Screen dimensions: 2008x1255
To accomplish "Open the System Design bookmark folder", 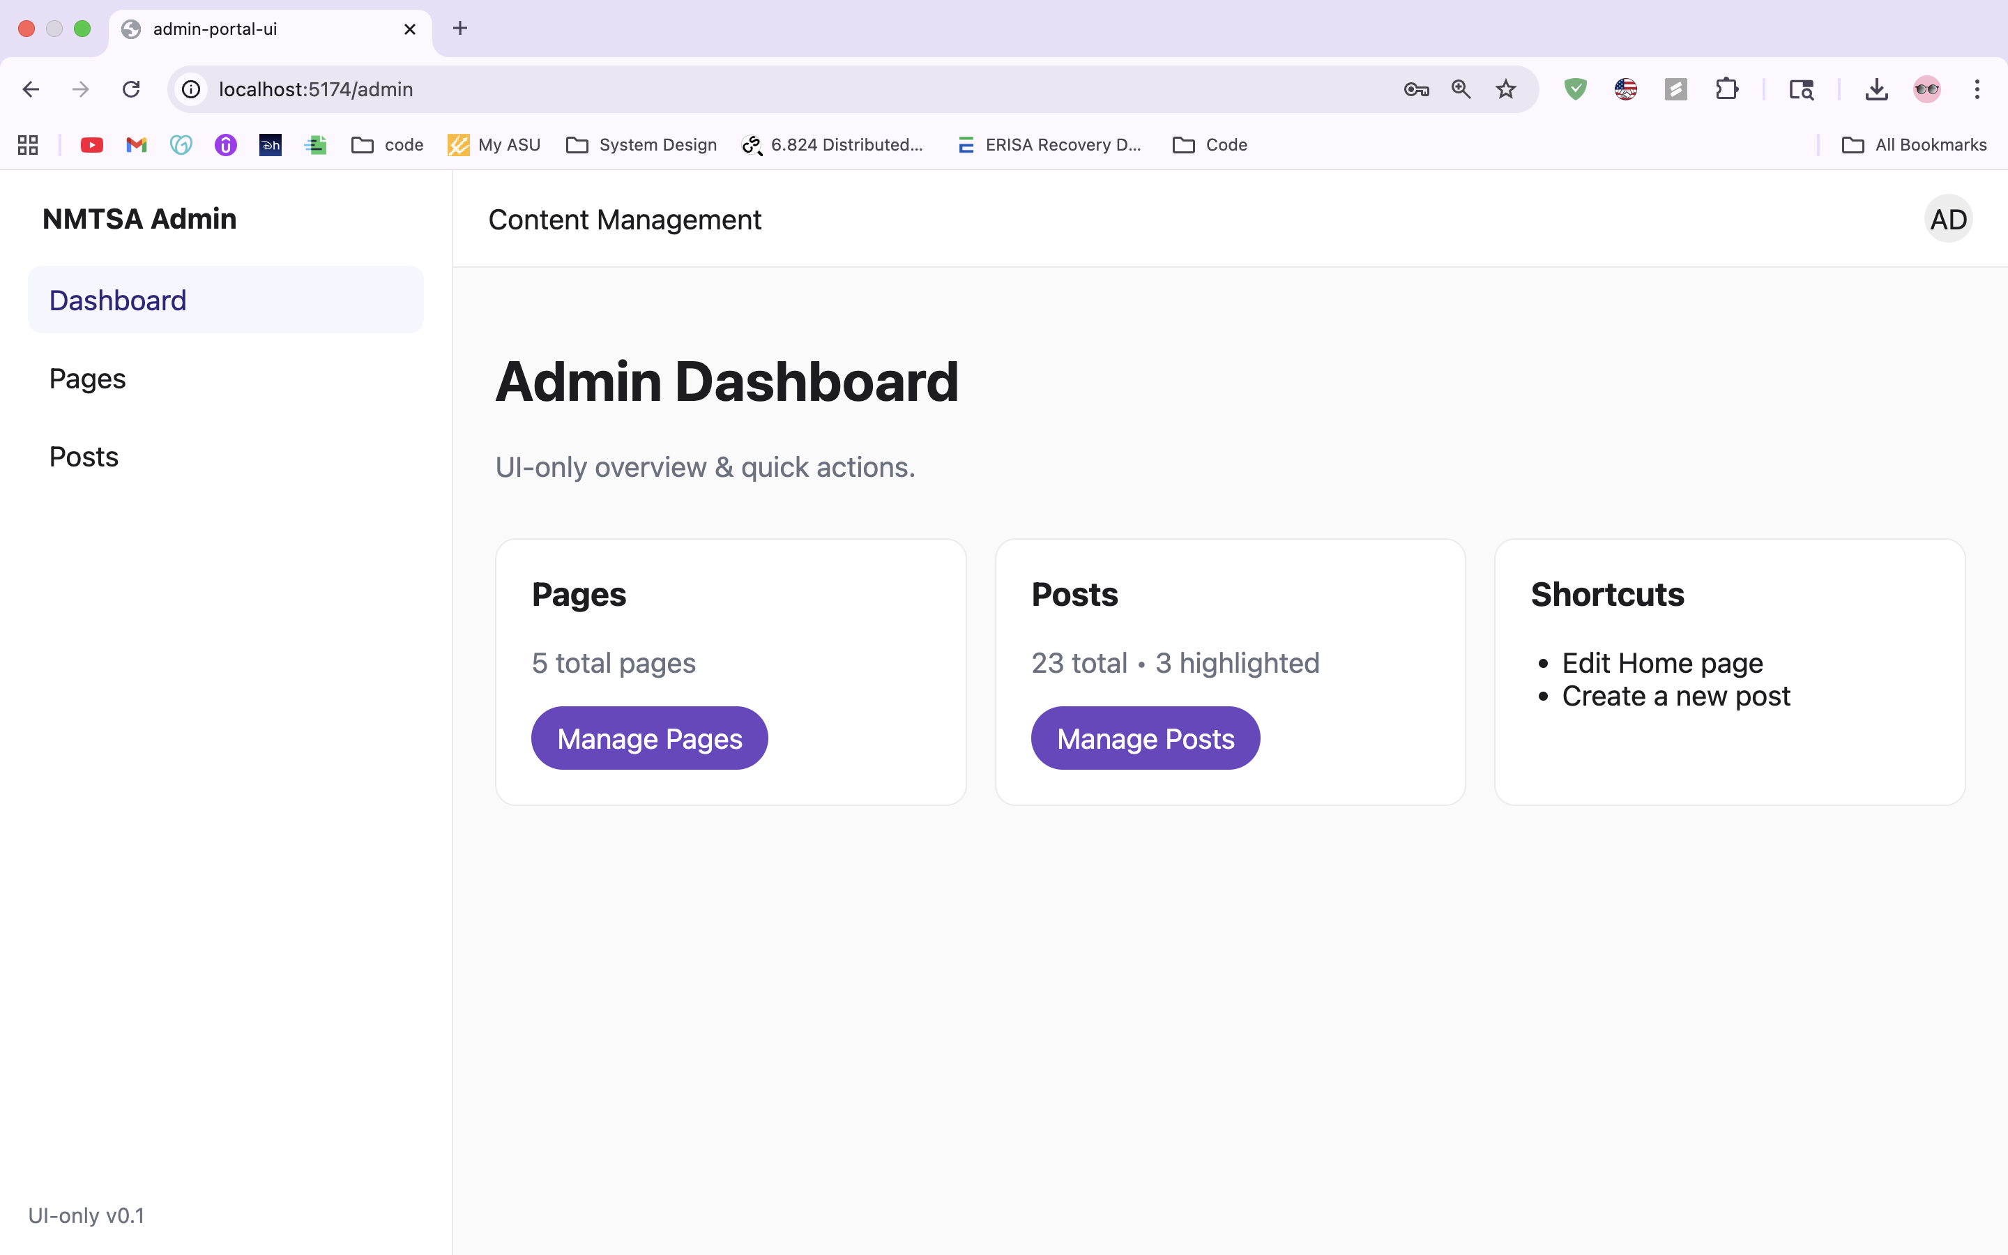I will (641, 144).
